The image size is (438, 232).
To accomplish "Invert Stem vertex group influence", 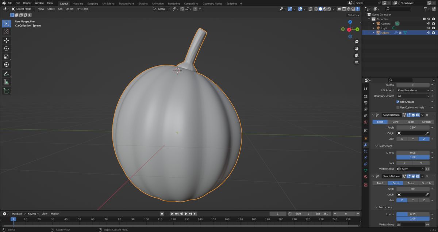I will click(x=427, y=169).
